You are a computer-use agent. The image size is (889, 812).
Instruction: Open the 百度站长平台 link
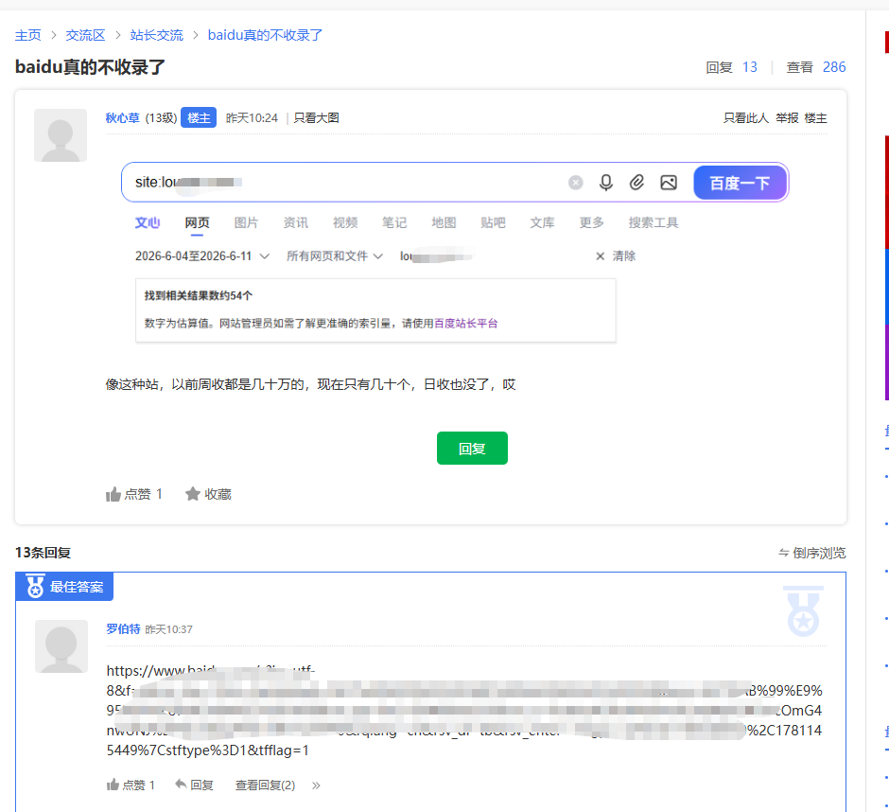pyautogui.click(x=465, y=324)
